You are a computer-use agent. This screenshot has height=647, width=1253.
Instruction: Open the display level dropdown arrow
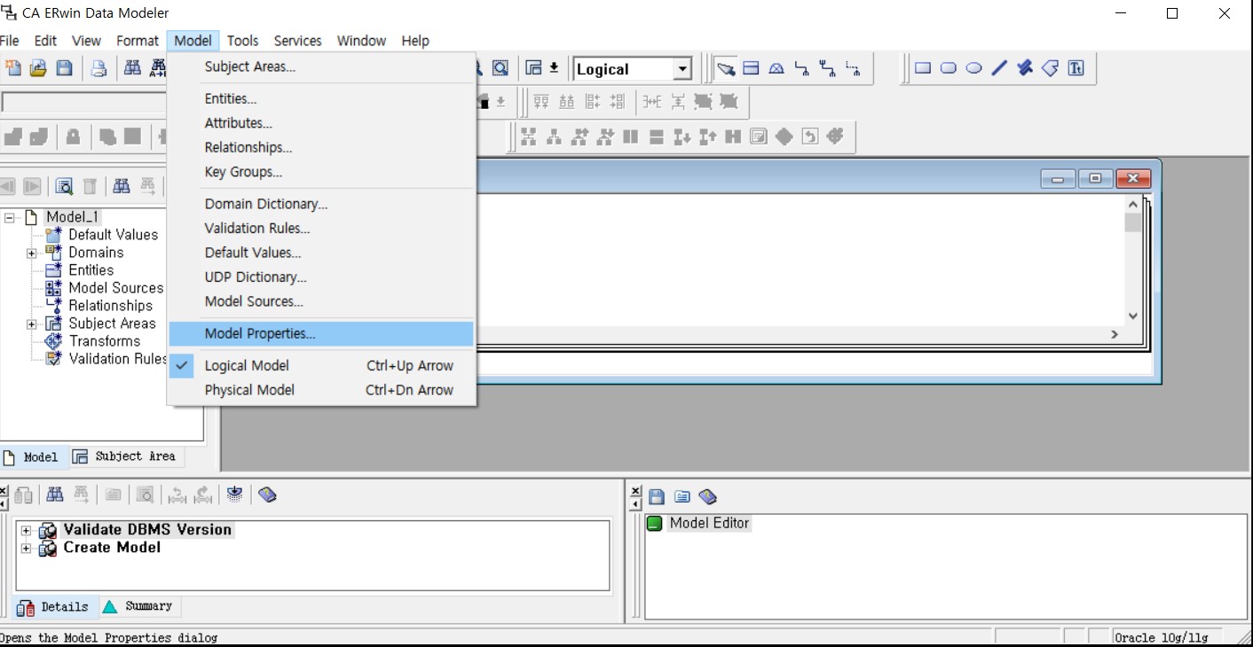point(554,68)
